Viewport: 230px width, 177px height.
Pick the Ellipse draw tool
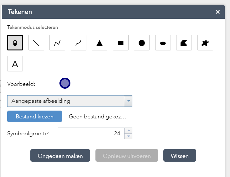pyautogui.click(x=163, y=43)
